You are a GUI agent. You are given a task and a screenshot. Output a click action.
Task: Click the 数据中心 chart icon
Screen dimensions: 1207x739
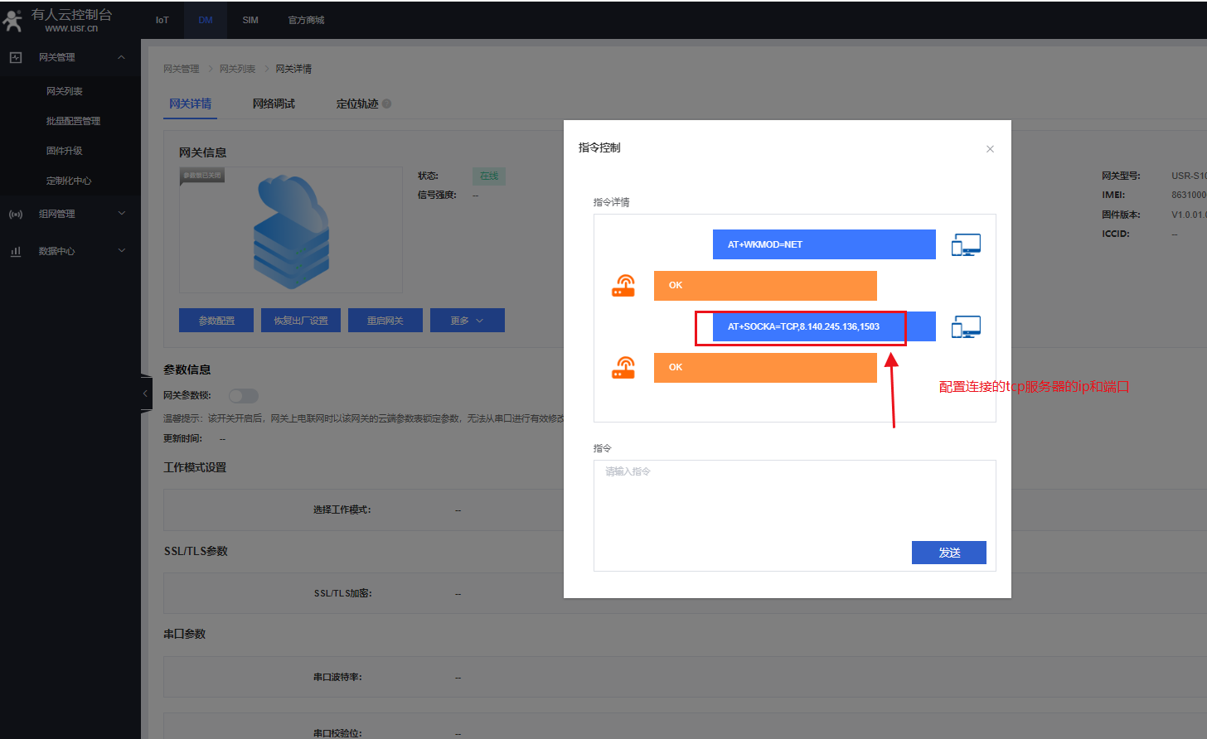(x=16, y=251)
